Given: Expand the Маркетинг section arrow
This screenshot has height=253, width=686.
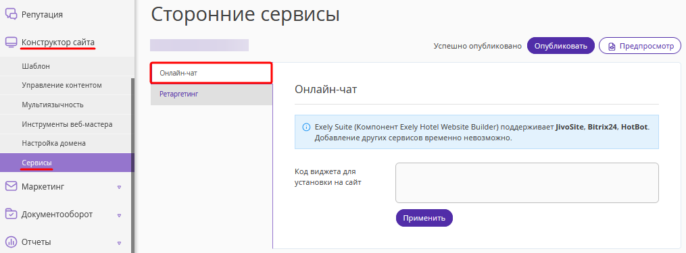Looking at the screenshot, I should [x=119, y=187].
